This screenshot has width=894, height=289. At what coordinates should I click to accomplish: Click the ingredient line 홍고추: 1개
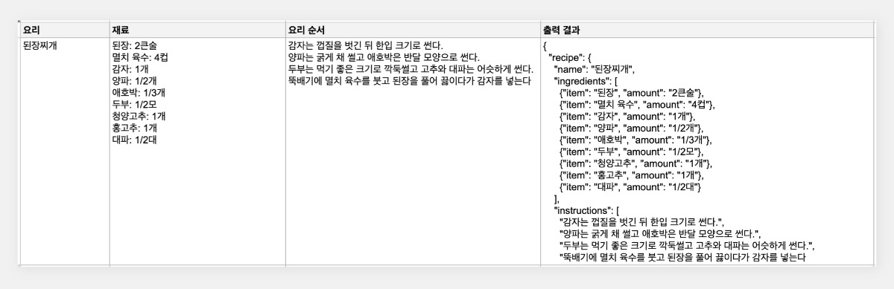click(x=134, y=129)
